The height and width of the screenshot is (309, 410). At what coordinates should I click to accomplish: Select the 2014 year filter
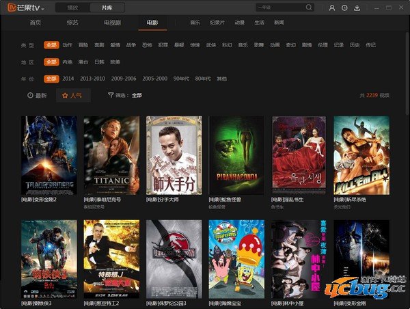[68, 79]
